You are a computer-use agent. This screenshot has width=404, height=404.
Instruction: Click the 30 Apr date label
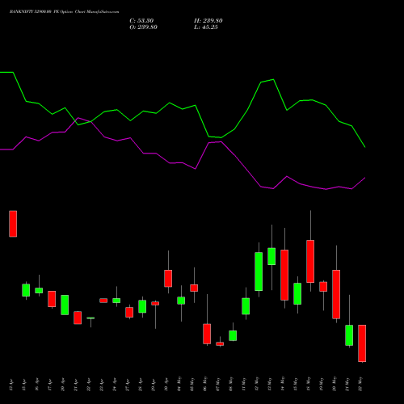(x=166, y=385)
